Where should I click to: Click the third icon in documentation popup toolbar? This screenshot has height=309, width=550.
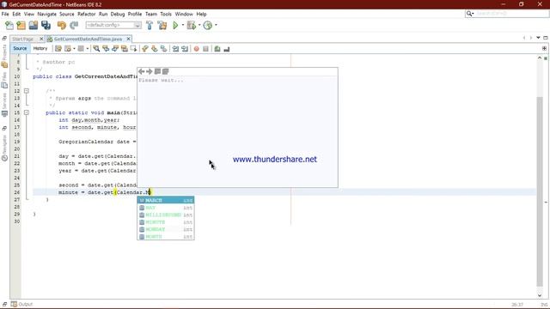[x=157, y=71]
